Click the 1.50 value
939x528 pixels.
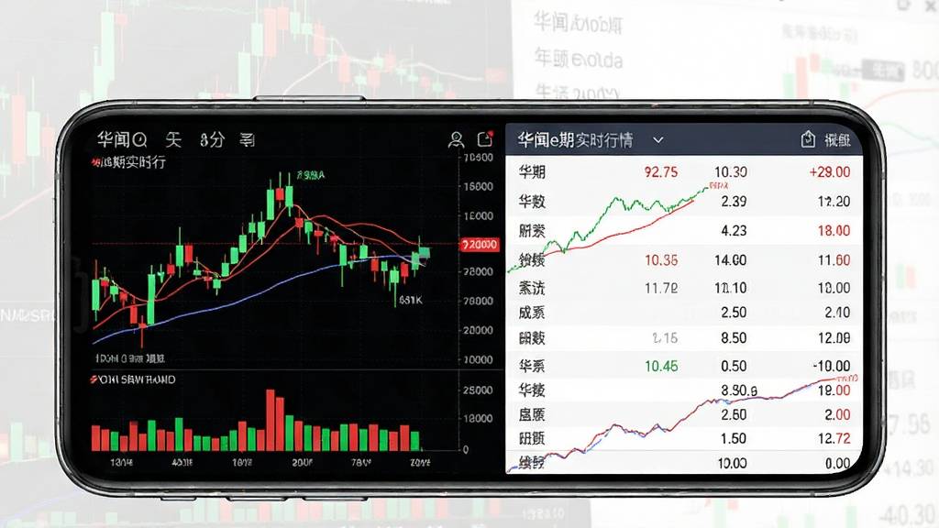734,438
